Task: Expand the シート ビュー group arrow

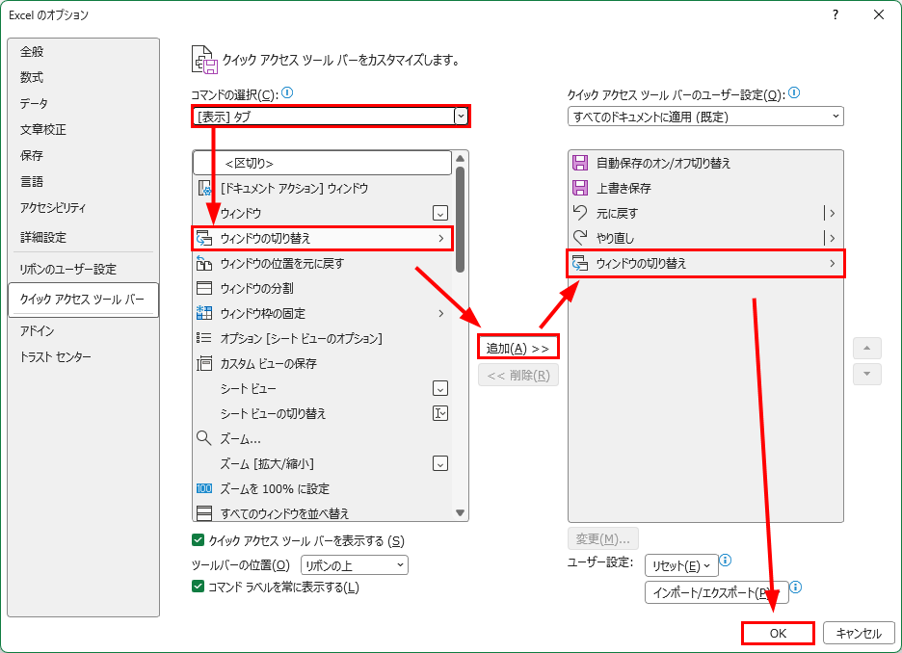Action: click(x=440, y=388)
